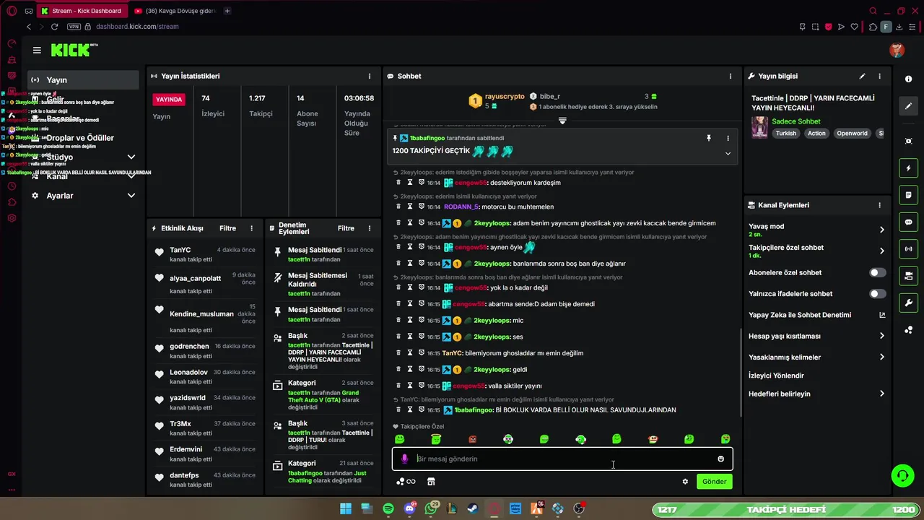Open Yavaş mod settings
The height and width of the screenshot is (520, 924).
[x=817, y=230]
